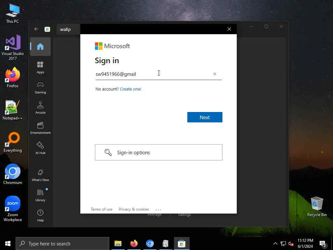Click the muted volume icon in tray
Image resolution: width=333 pixels, height=250 pixels.
(291, 243)
